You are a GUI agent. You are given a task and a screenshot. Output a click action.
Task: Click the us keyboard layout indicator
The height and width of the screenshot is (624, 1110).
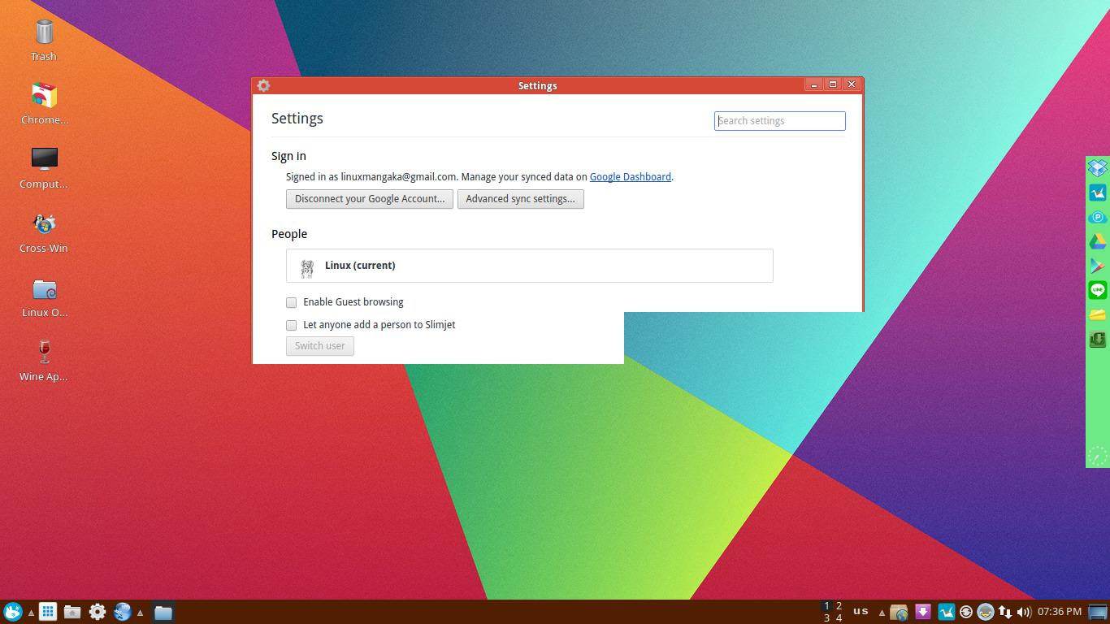(x=861, y=611)
